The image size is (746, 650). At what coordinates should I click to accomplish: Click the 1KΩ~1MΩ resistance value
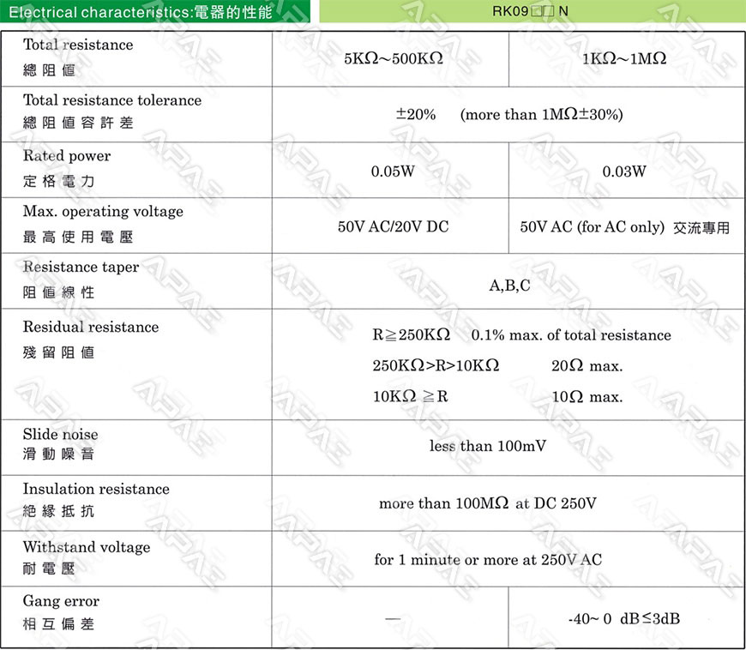pos(623,59)
